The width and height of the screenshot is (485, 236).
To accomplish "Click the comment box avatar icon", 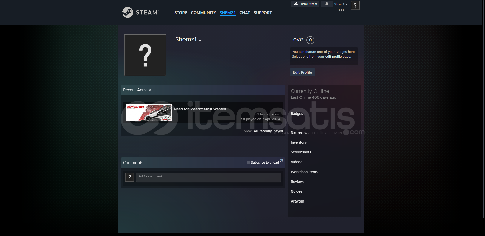I will pos(130,177).
